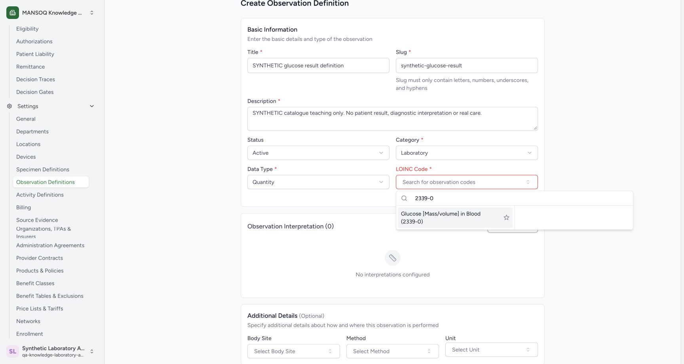
Task: Open Administration Agreements page
Action: [x=50, y=245]
